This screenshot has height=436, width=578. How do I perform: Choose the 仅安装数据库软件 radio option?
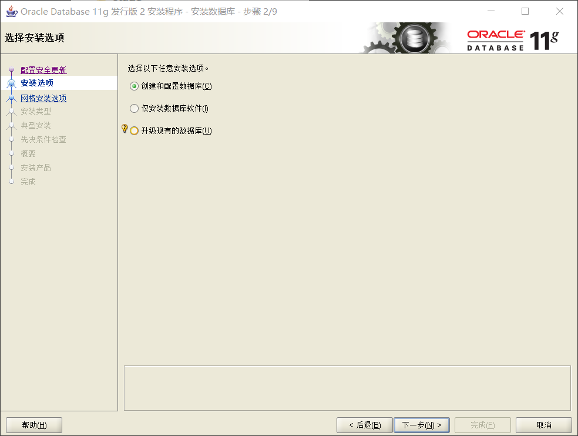pyautogui.click(x=134, y=108)
